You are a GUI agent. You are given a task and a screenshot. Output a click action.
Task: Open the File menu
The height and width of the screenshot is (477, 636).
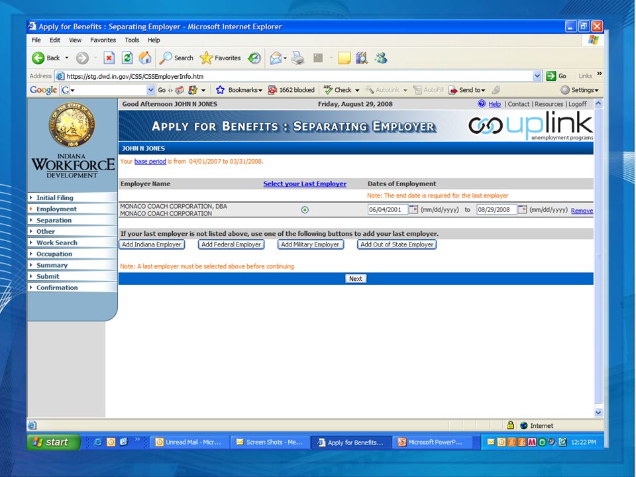click(x=36, y=40)
